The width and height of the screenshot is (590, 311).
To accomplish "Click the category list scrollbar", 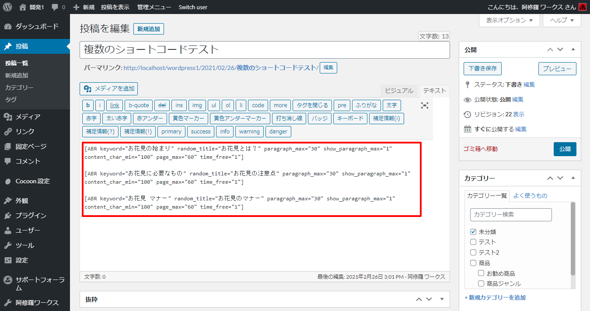I will [573, 238].
